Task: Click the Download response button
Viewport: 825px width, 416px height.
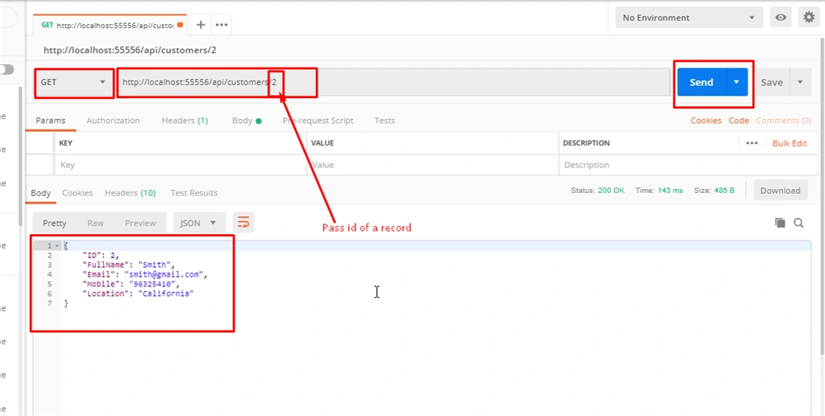Action: pyautogui.click(x=780, y=191)
